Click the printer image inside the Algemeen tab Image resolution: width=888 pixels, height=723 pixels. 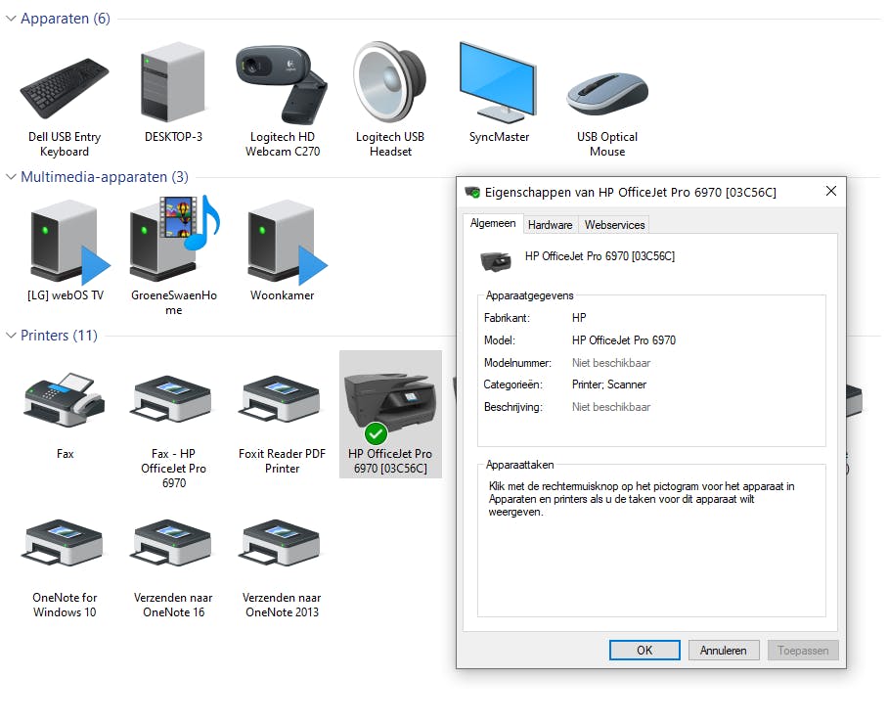[x=496, y=261]
